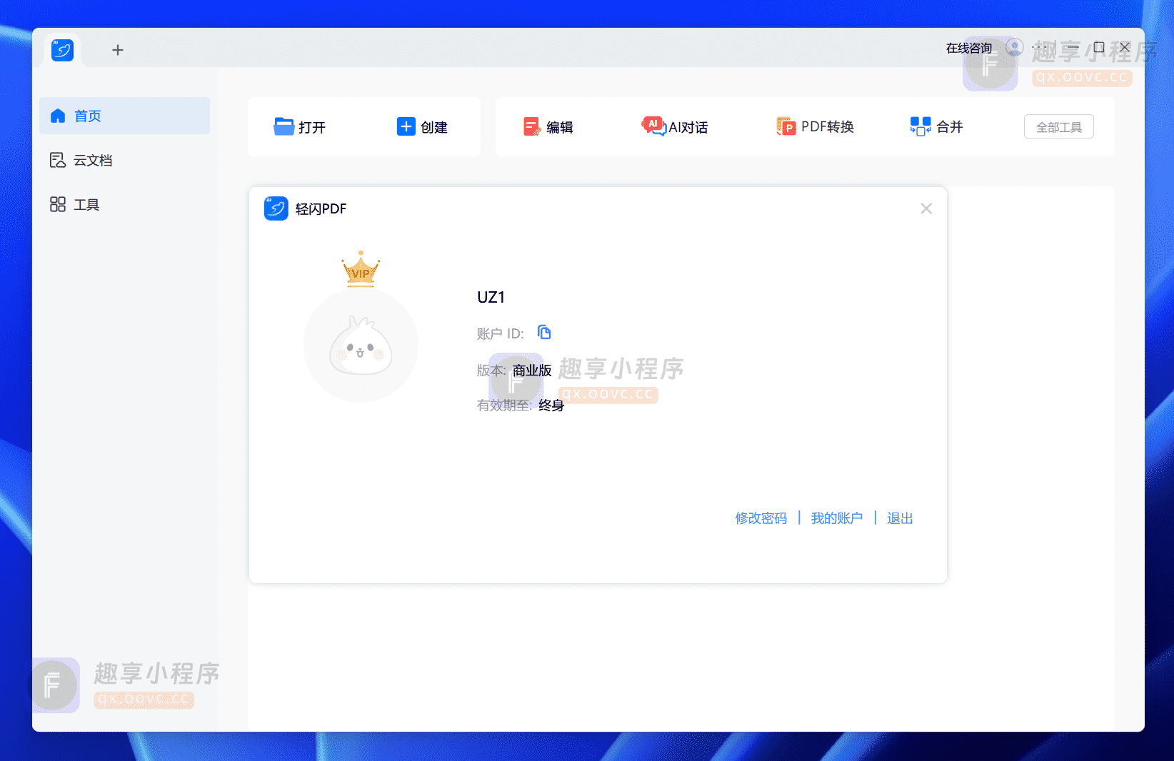Click the profile avatar picture
Image resolution: width=1174 pixels, height=761 pixels.
pyautogui.click(x=361, y=346)
